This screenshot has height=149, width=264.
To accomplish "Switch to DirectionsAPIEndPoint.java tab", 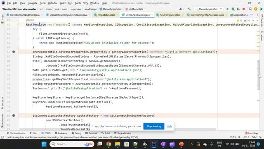I will [x=25, y=15].
